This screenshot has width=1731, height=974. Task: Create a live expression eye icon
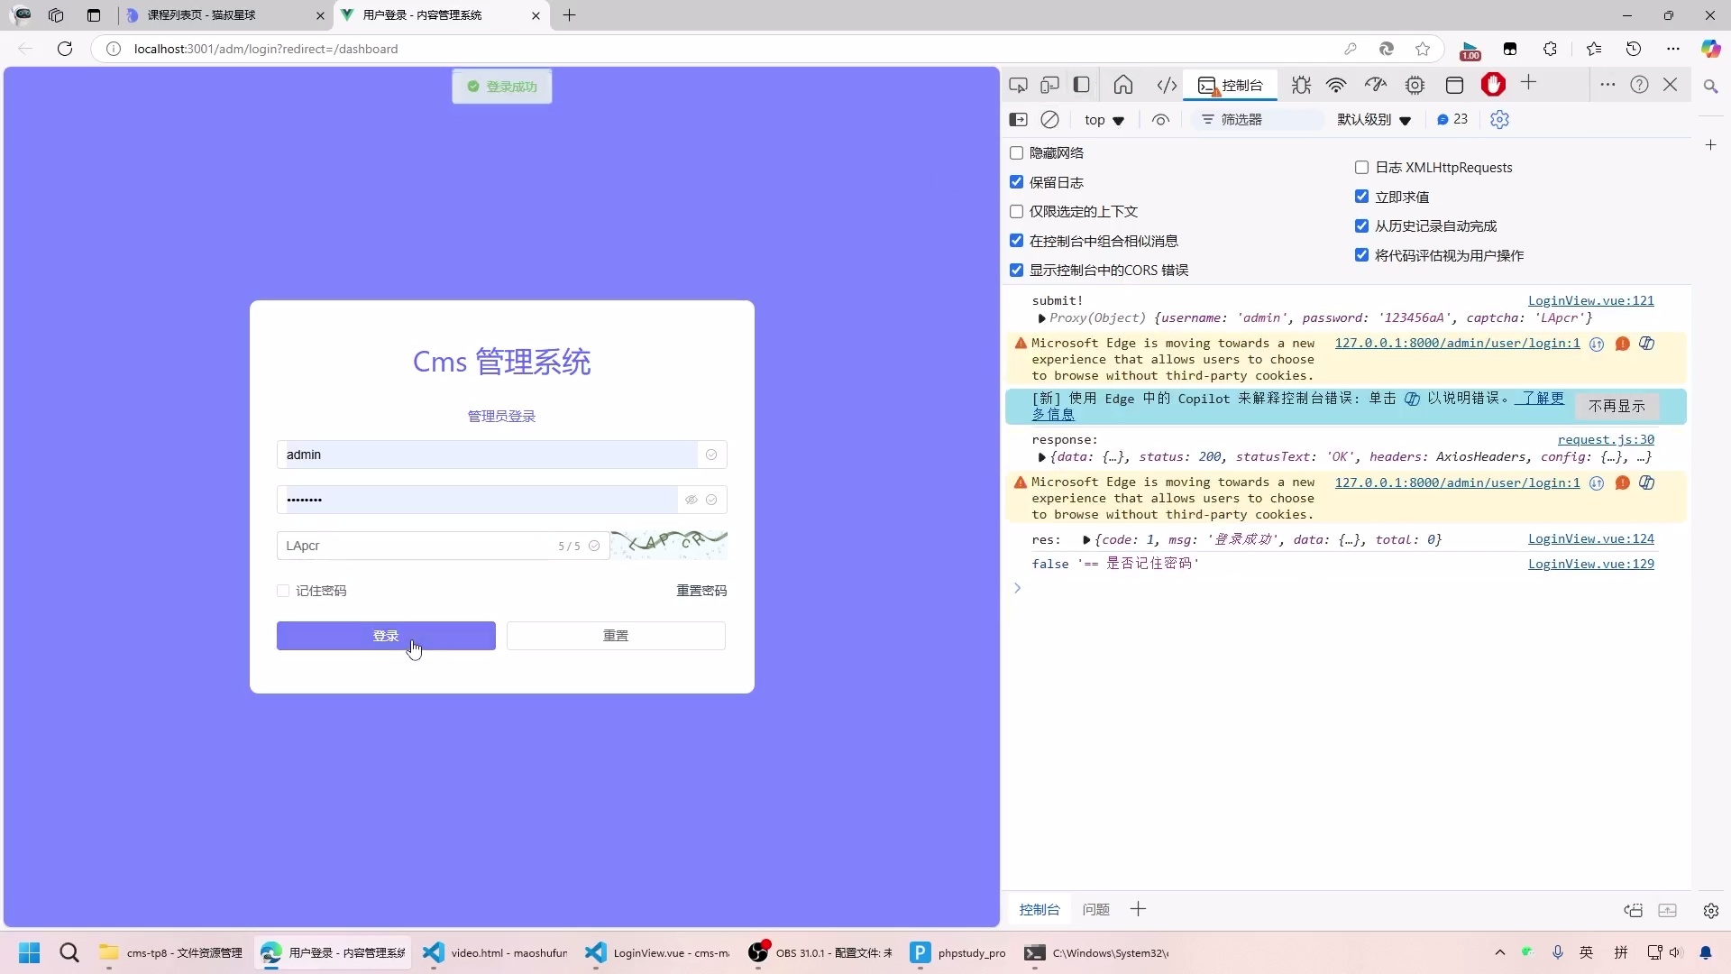click(1161, 119)
